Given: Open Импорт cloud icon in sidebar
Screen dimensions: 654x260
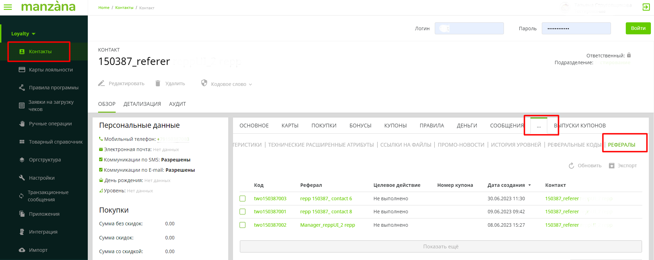Looking at the screenshot, I should tap(22, 250).
